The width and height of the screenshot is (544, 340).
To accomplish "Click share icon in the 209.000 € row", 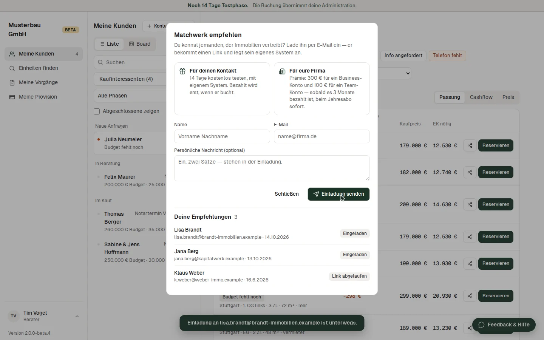I will point(470,204).
